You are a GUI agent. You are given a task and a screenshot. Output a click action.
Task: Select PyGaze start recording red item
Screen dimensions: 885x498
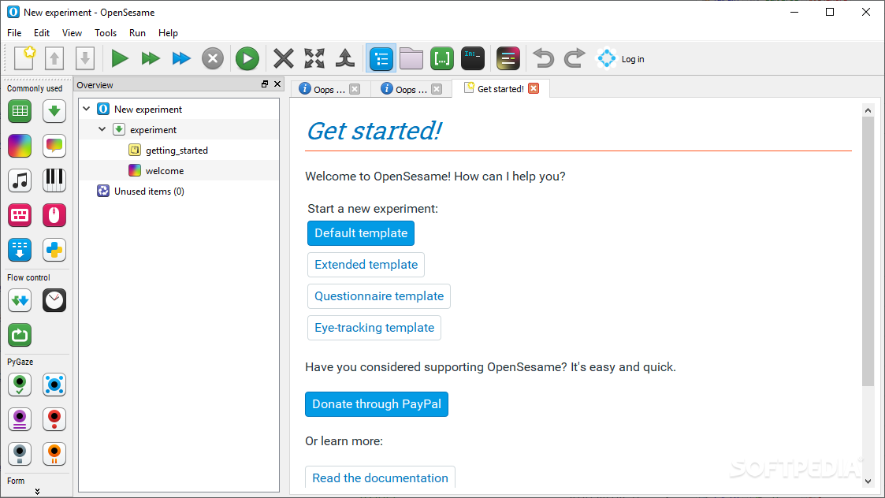(54, 419)
